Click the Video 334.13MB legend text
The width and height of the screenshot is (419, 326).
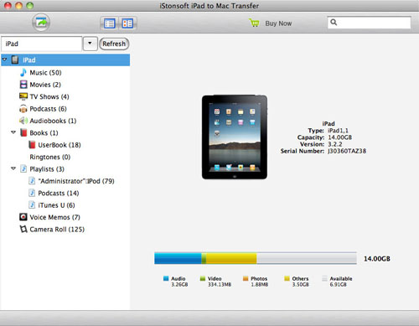(x=220, y=282)
